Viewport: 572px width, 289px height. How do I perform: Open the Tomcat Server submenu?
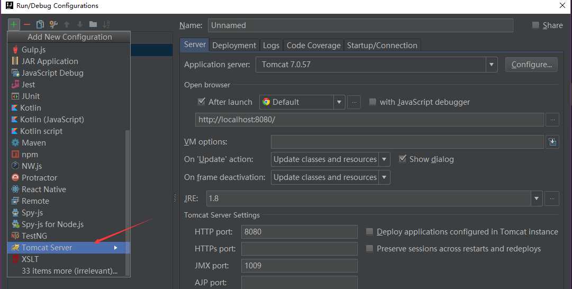point(69,248)
